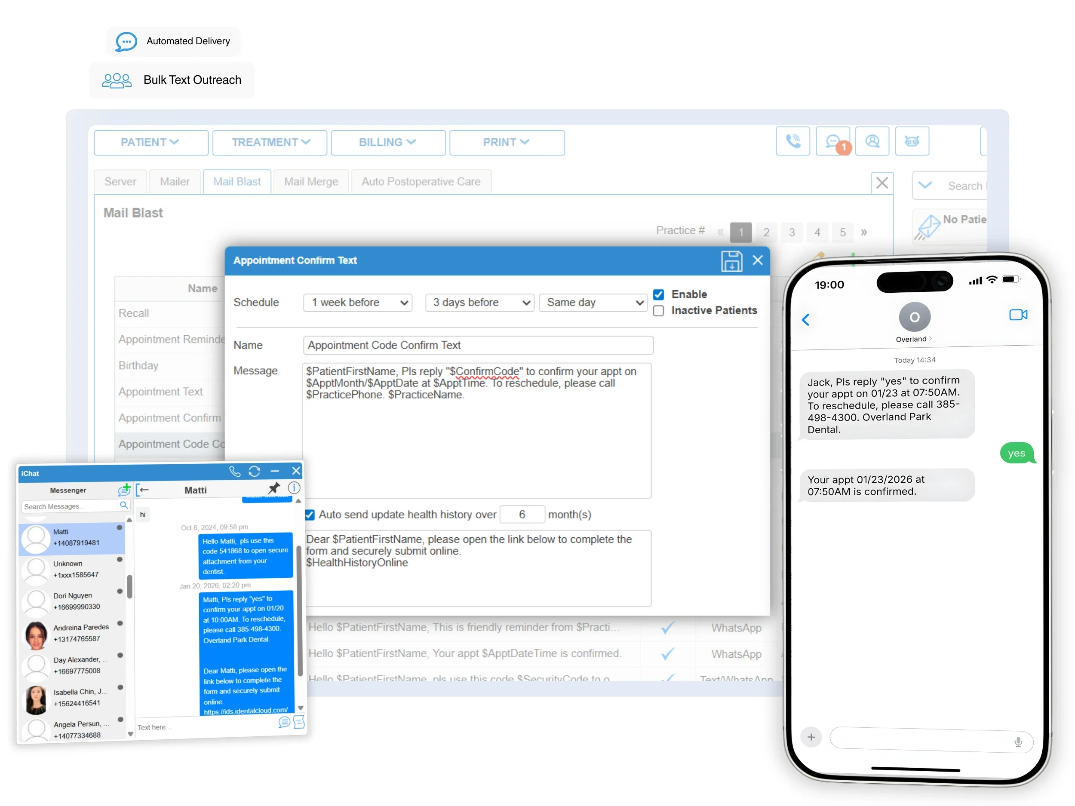Click the pin icon in iChat conversation header
The width and height of the screenshot is (1075, 806).
click(x=274, y=488)
